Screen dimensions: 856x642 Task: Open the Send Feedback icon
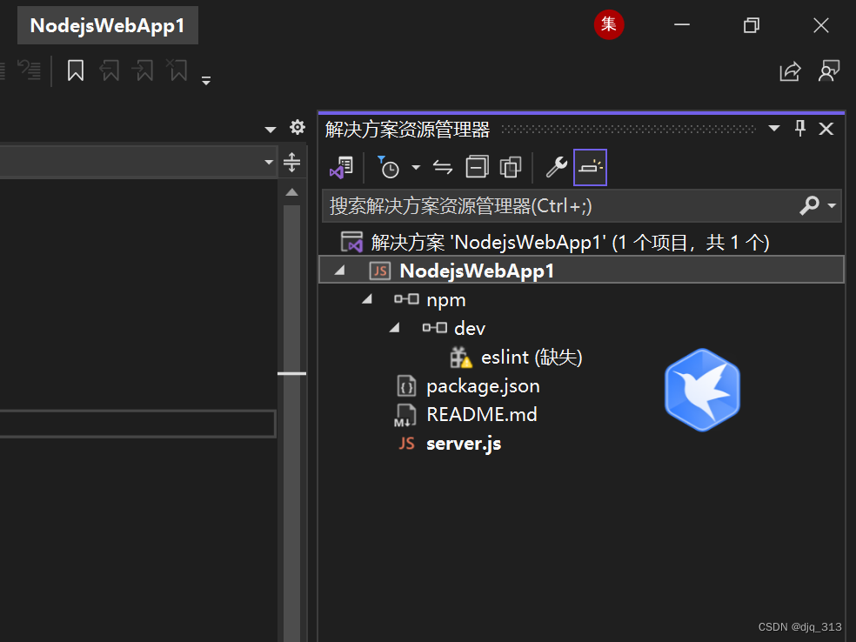coord(829,71)
